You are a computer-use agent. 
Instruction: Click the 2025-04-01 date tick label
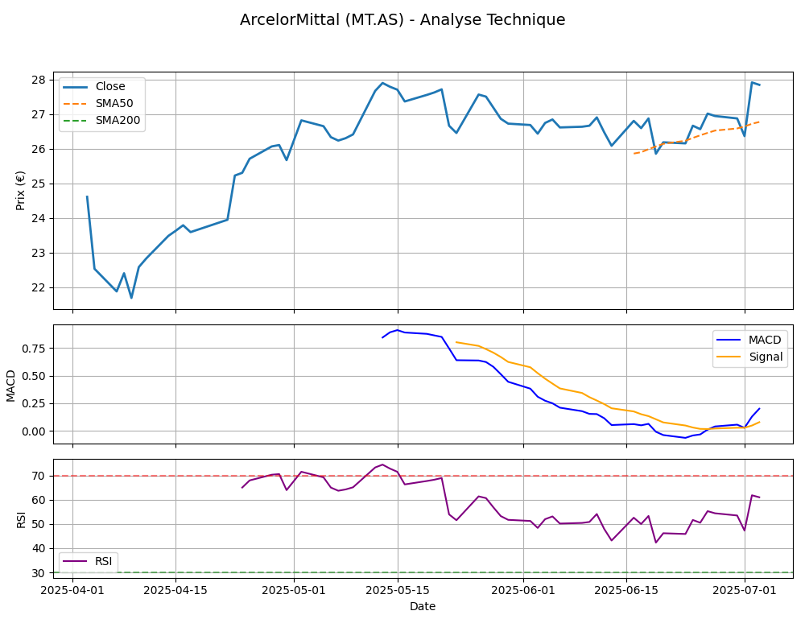click(72, 590)
